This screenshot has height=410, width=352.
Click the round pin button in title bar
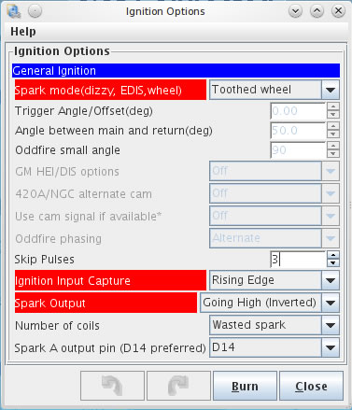coord(35,11)
